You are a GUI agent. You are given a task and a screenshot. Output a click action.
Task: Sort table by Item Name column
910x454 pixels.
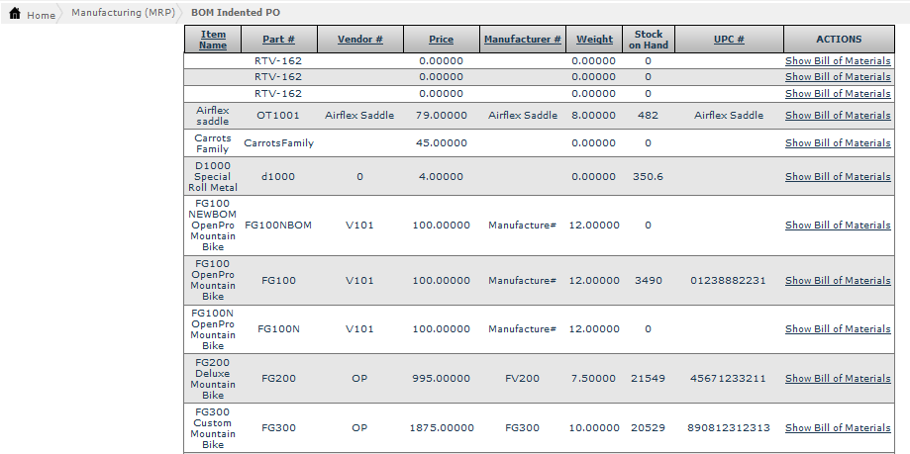(x=213, y=40)
